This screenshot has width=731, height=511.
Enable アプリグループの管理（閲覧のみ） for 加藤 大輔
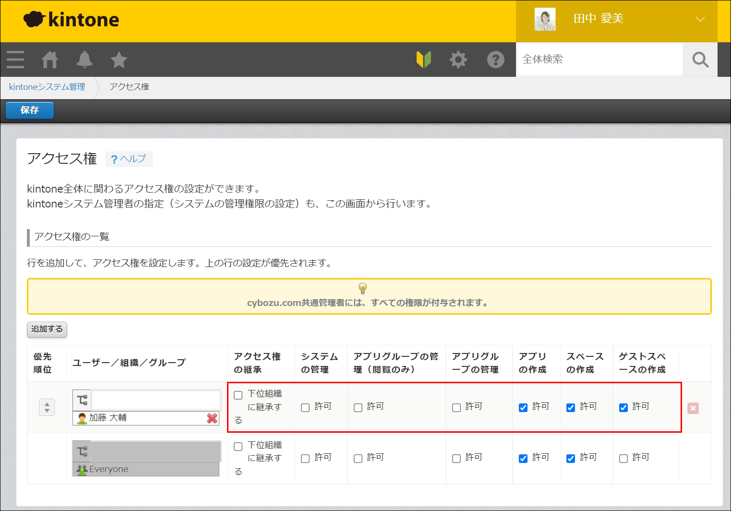click(x=358, y=408)
